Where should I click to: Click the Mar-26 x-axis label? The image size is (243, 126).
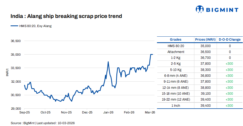150,113
